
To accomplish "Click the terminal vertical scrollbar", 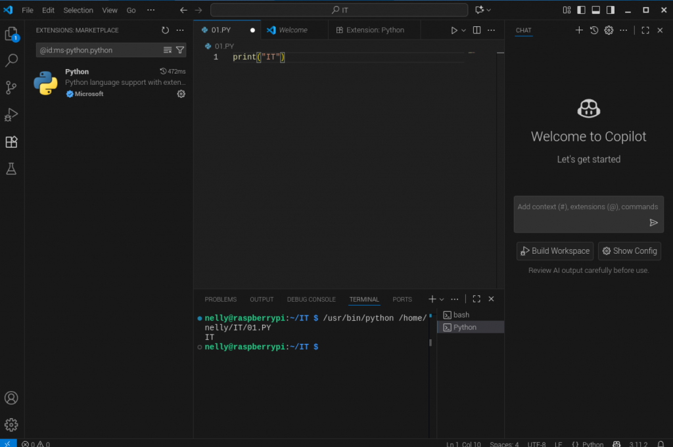I will 430,342.
